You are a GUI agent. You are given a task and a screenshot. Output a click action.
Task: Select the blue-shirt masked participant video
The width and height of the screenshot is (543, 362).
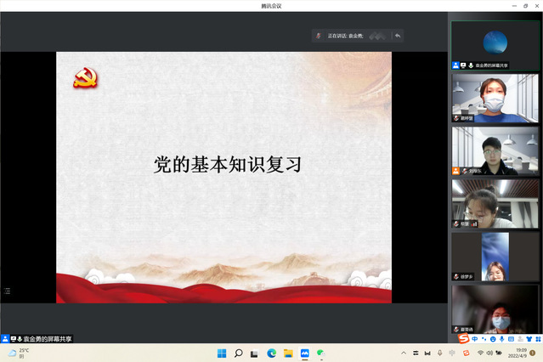point(495,98)
